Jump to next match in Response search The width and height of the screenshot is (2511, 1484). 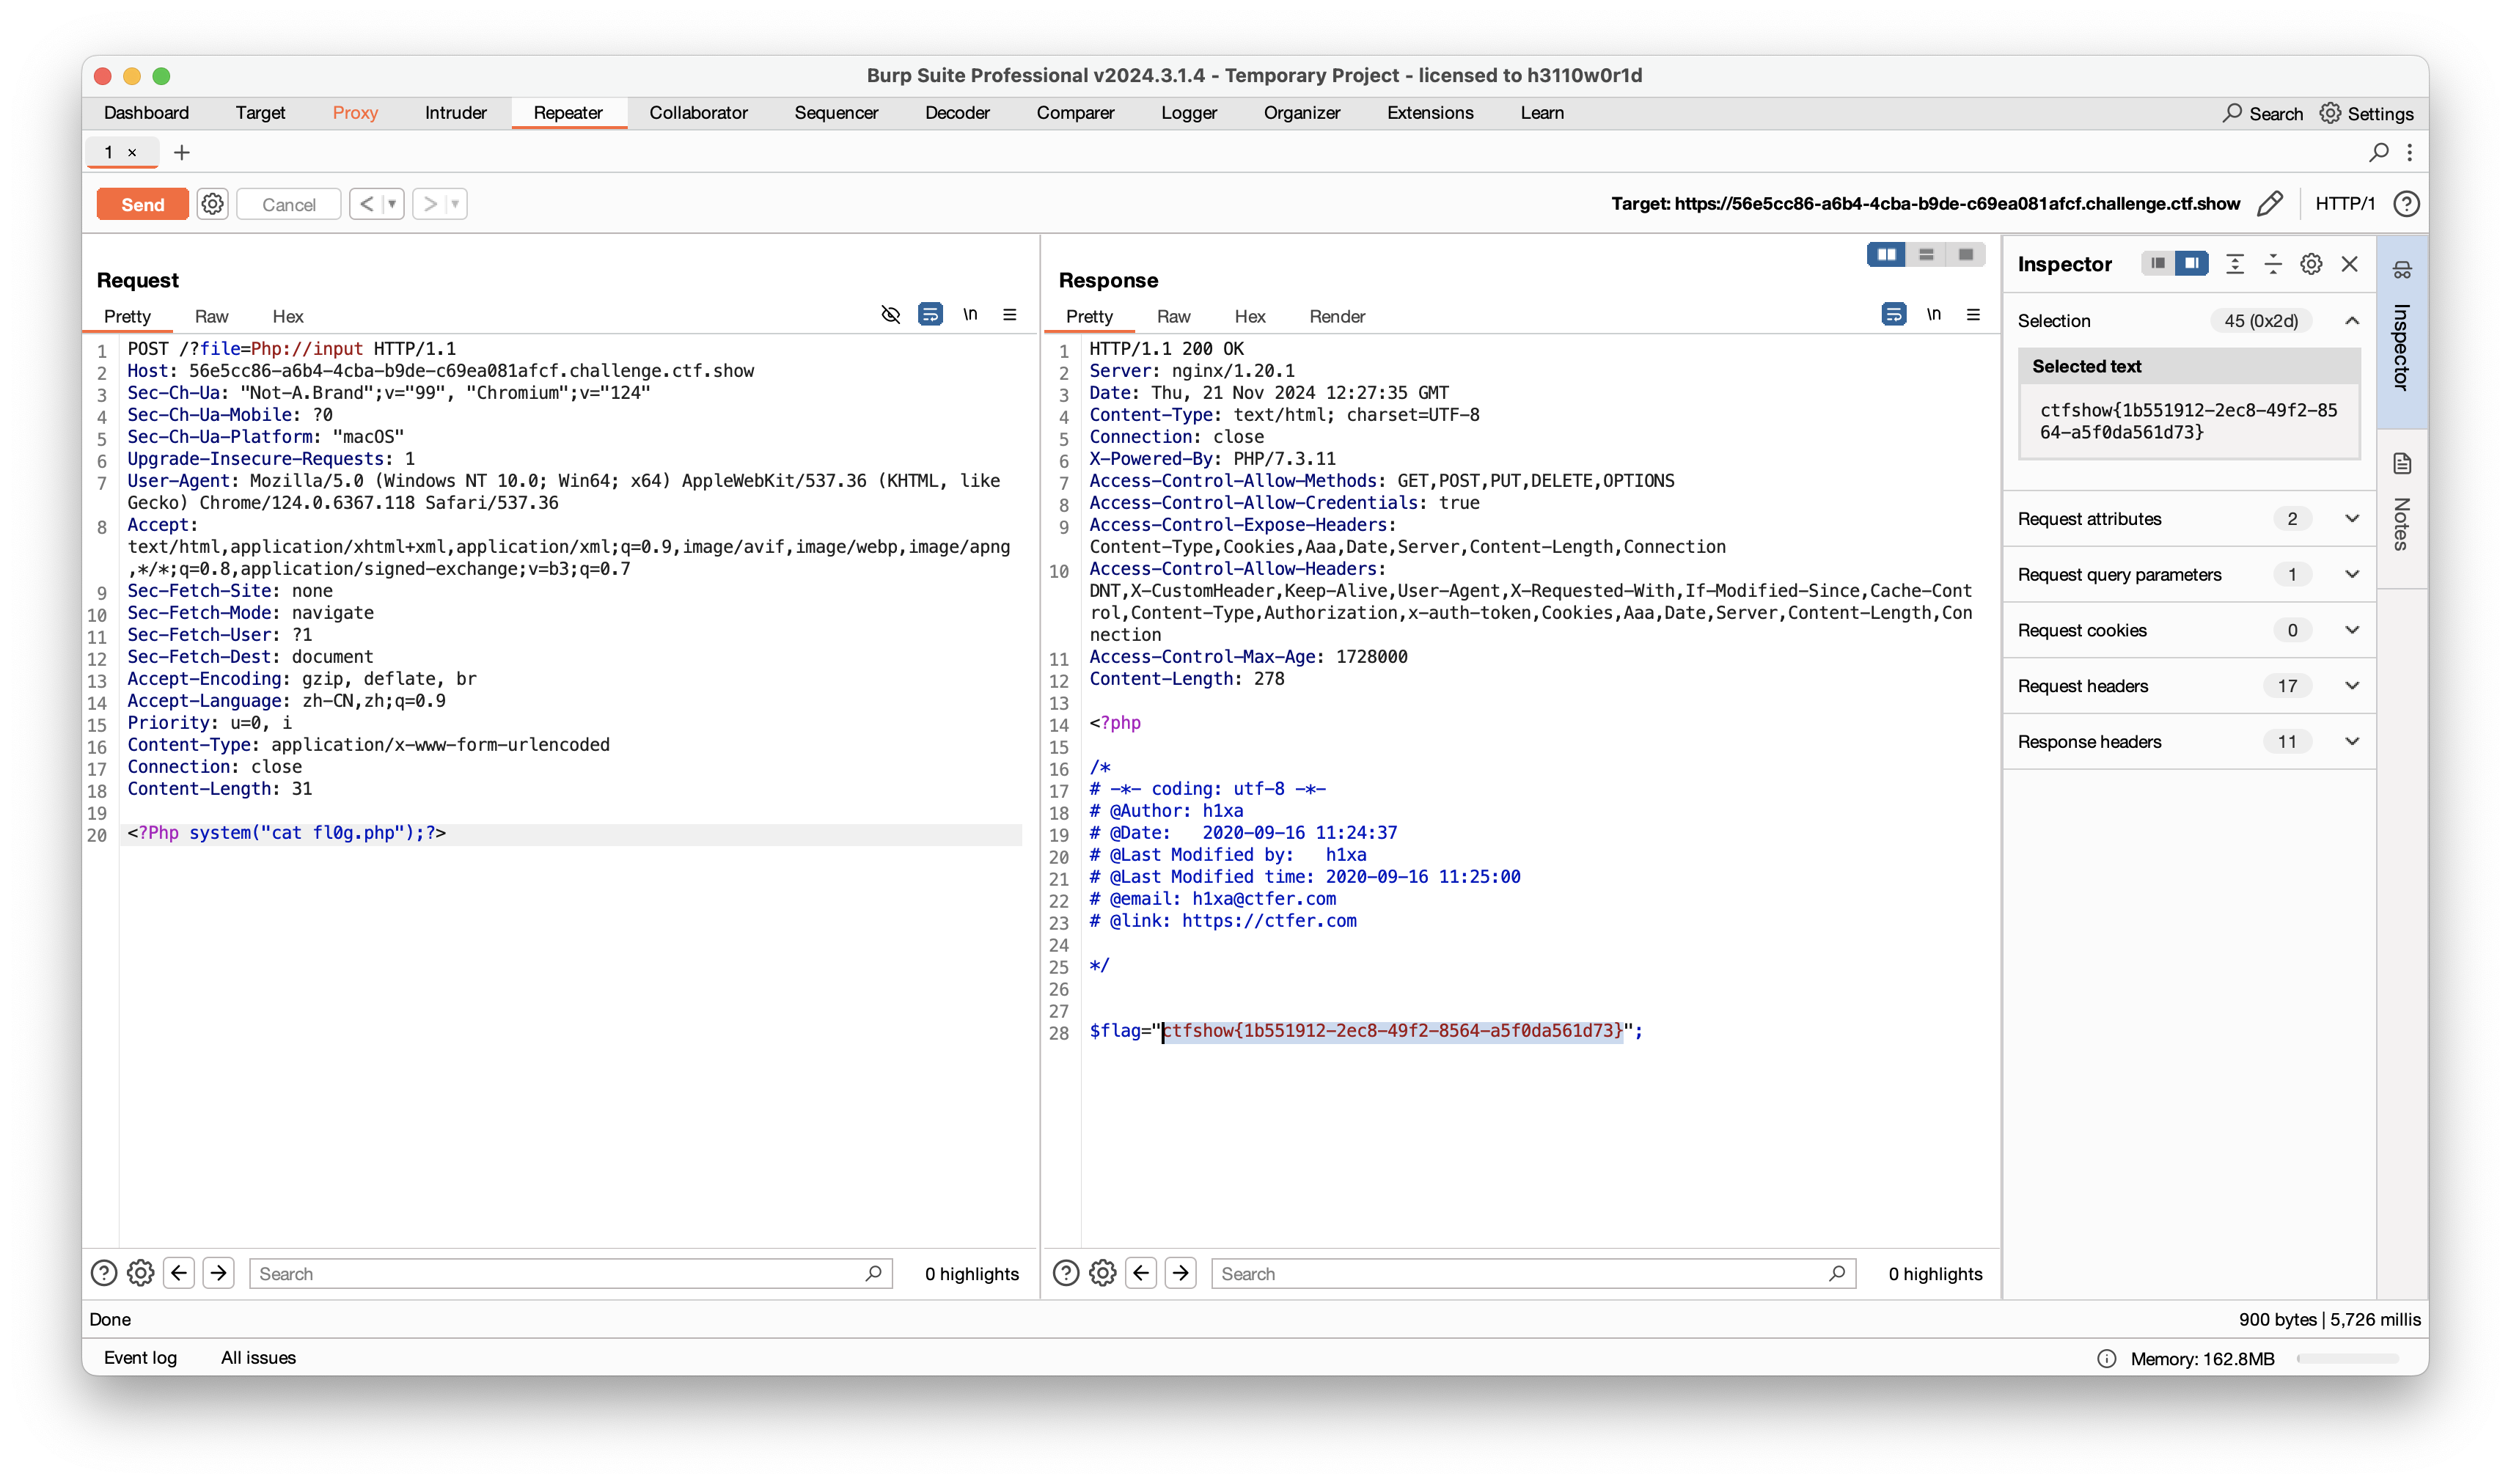[1181, 1273]
